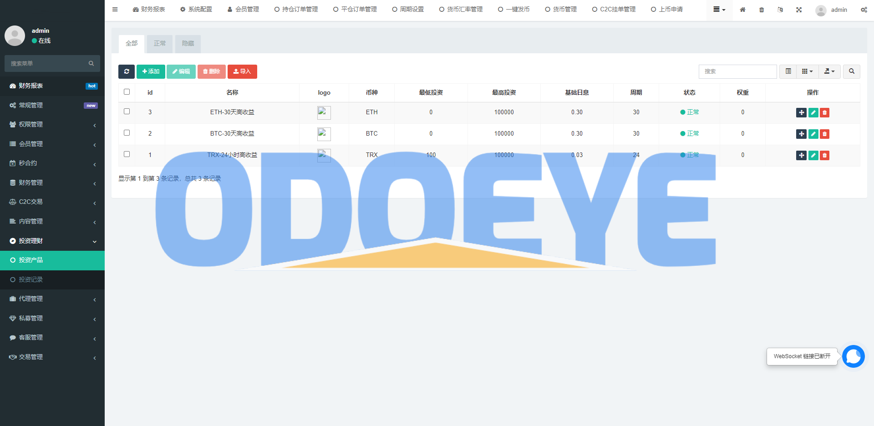The width and height of the screenshot is (874, 426).
Task: Click the drag handle for BTC-30天高收益 row
Action: (x=802, y=134)
